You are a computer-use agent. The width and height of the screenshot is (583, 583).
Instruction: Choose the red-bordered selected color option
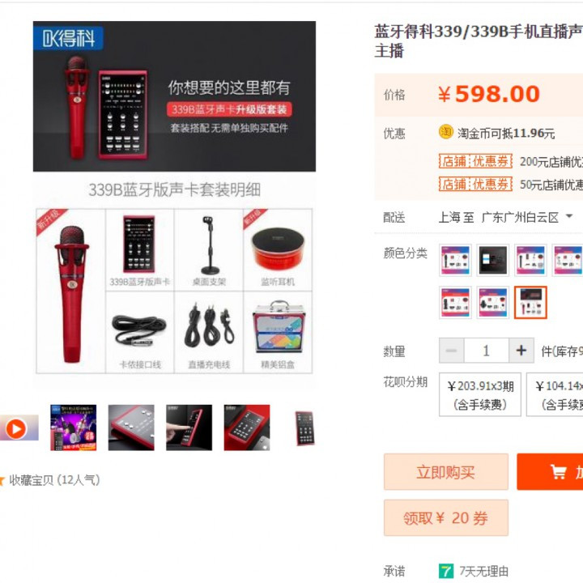[x=530, y=302]
